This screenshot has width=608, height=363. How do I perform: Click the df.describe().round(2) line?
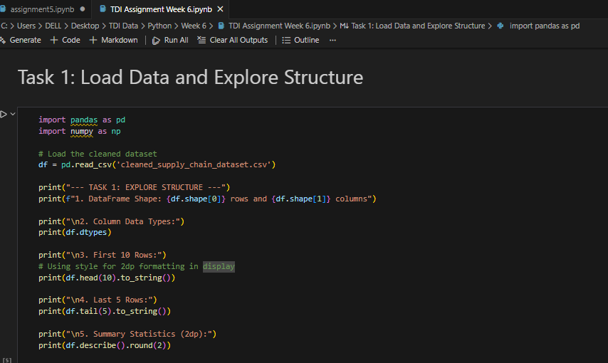(105, 345)
